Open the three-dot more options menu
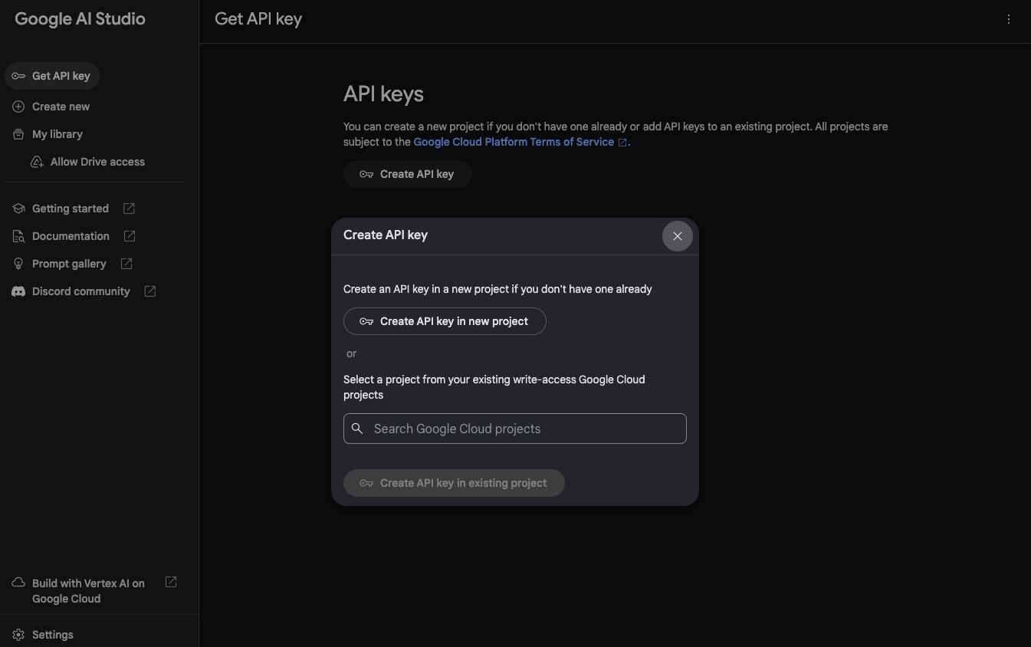Image resolution: width=1031 pixels, height=647 pixels. (x=1009, y=19)
